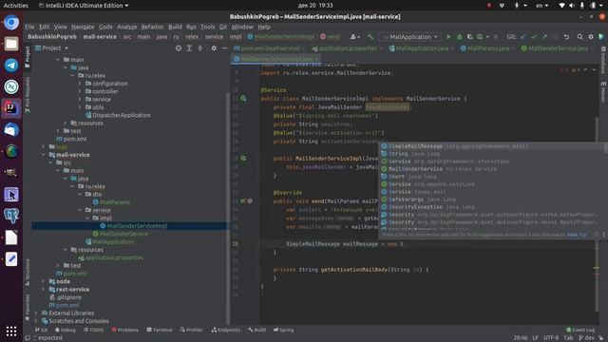Open Project view type dropdown

point(52,48)
